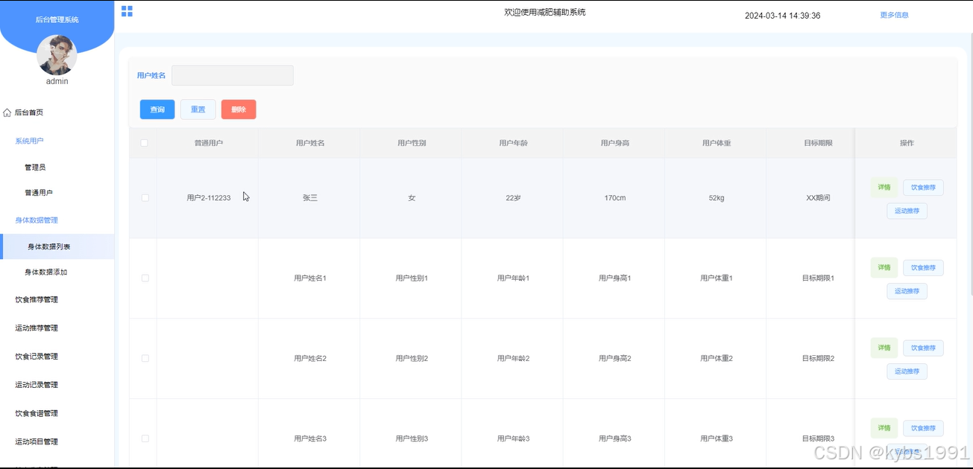The width and height of the screenshot is (973, 469).
Task: Click 饮食推荐 button in 用户姓名3 row
Action: [x=923, y=429]
